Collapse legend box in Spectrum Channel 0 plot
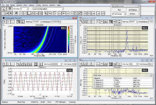The height and width of the screenshot is (105, 156). tap(81, 25)
